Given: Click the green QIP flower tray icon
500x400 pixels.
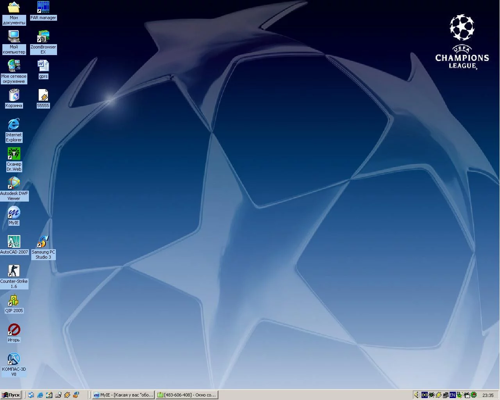Looking at the screenshot, I should pos(474,395).
